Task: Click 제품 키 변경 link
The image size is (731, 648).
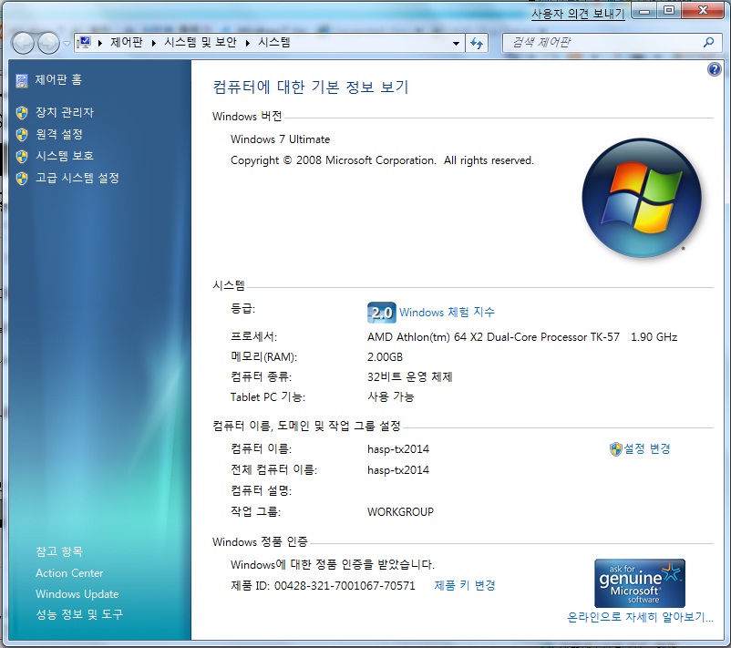Action: click(465, 585)
